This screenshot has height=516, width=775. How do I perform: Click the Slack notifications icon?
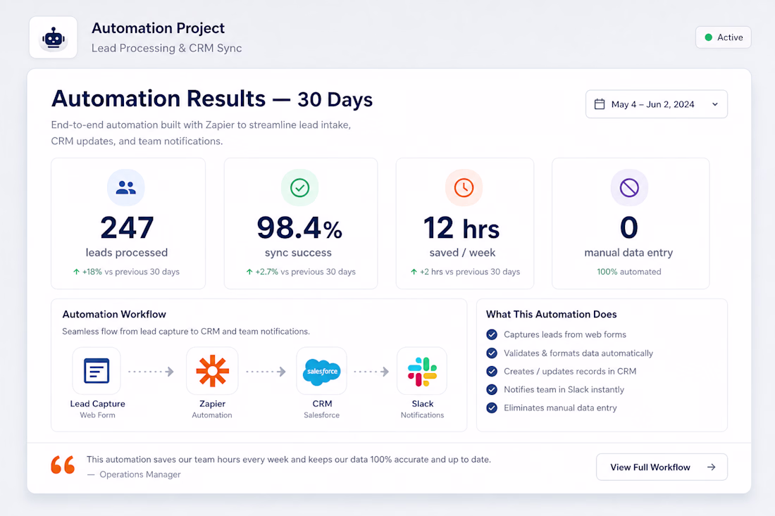422,371
